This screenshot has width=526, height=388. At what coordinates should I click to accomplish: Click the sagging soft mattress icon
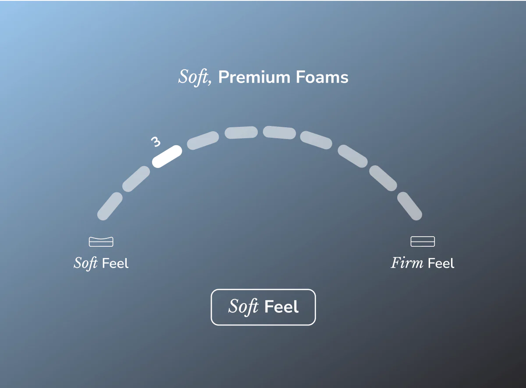pyautogui.click(x=101, y=241)
